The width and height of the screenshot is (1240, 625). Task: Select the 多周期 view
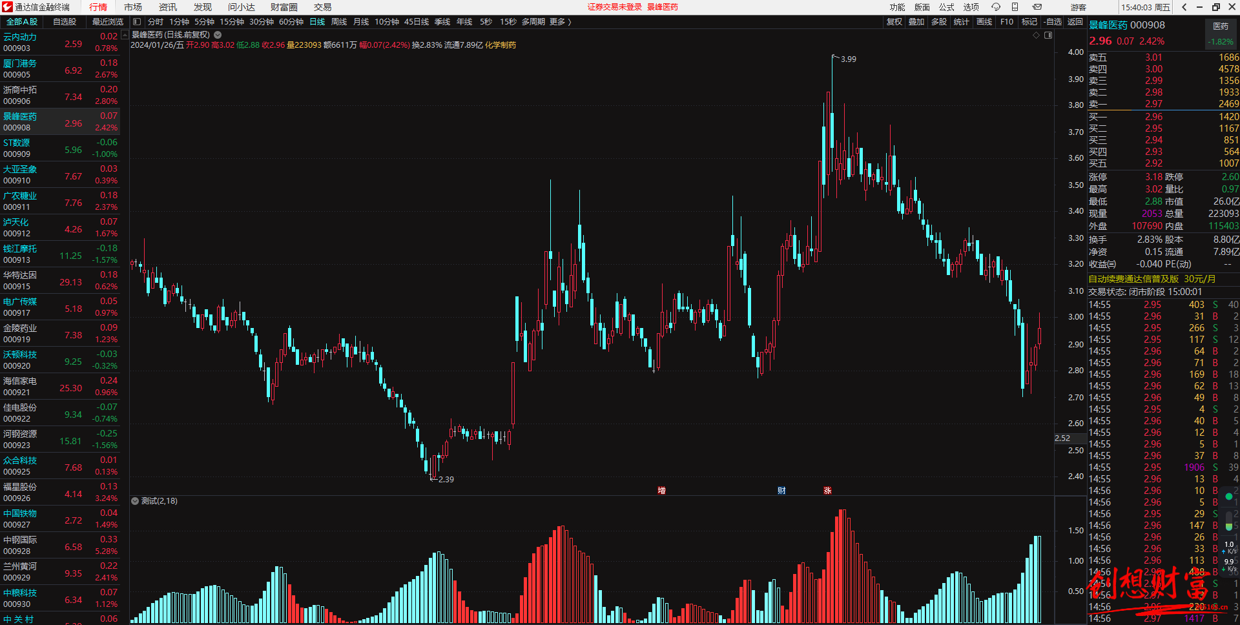(533, 22)
